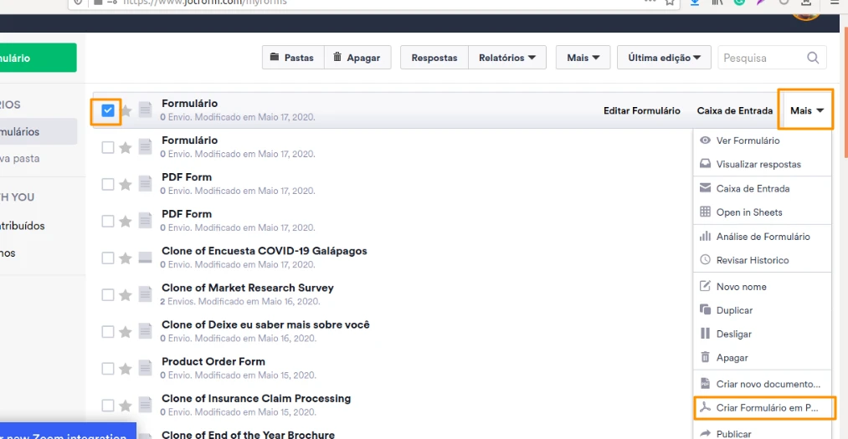This screenshot has height=439, width=848.
Task: Click the eye icon for Ver Formulário
Action: coord(705,140)
